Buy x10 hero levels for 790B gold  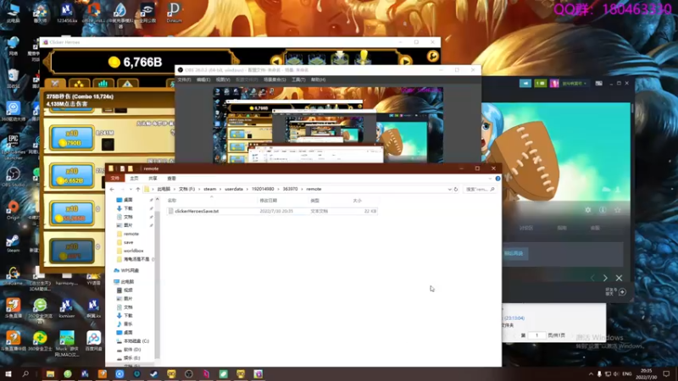tap(72, 138)
